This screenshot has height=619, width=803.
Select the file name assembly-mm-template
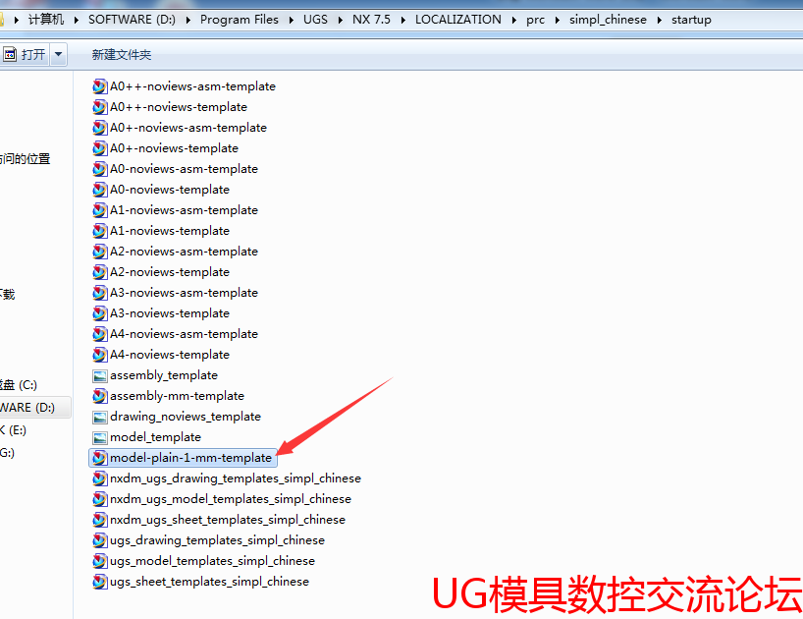[x=178, y=396]
